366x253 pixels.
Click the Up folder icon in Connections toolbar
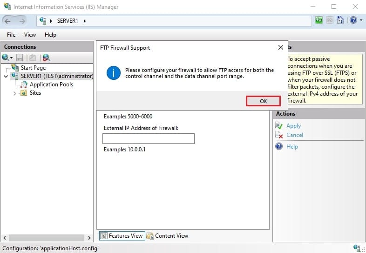pos(33,58)
